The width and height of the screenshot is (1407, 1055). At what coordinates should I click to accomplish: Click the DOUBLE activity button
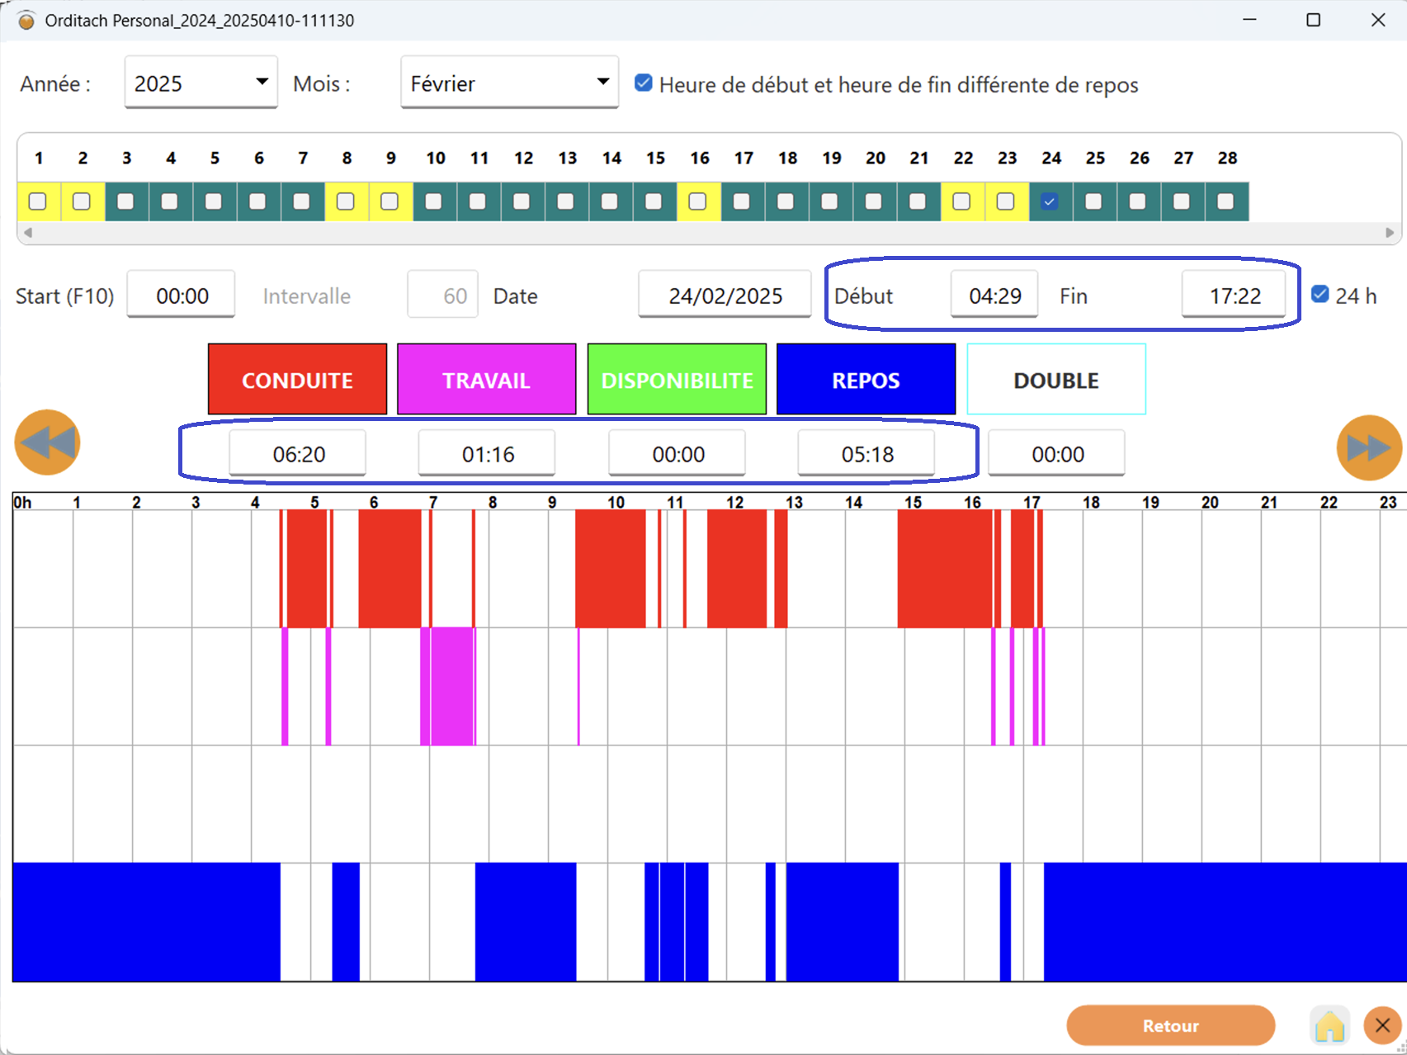1056,380
